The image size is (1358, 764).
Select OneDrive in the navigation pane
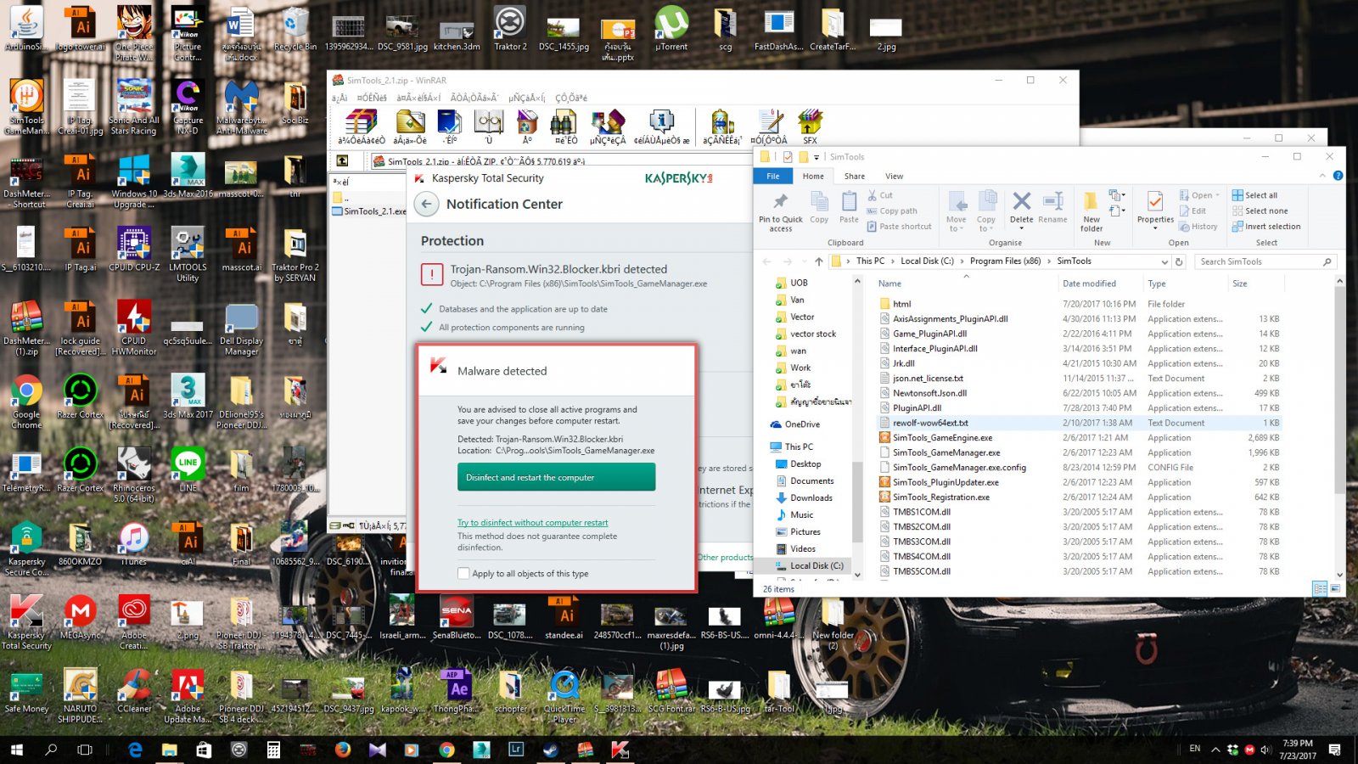(x=795, y=424)
